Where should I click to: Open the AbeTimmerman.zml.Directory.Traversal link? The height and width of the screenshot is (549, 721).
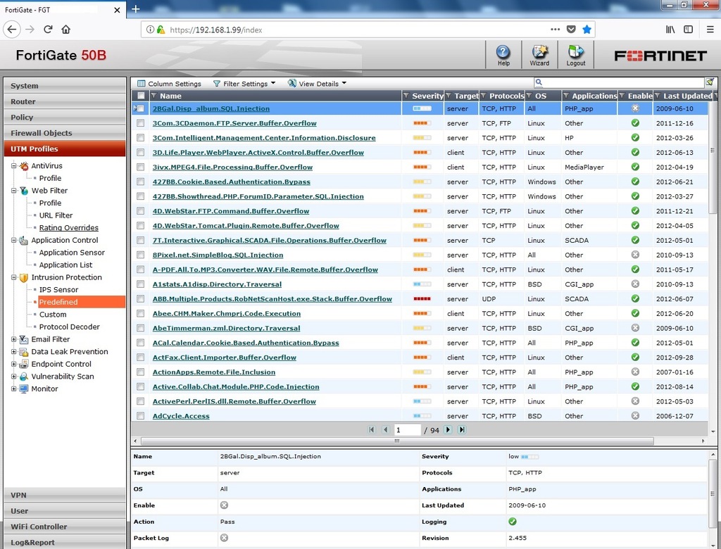pyautogui.click(x=226, y=328)
